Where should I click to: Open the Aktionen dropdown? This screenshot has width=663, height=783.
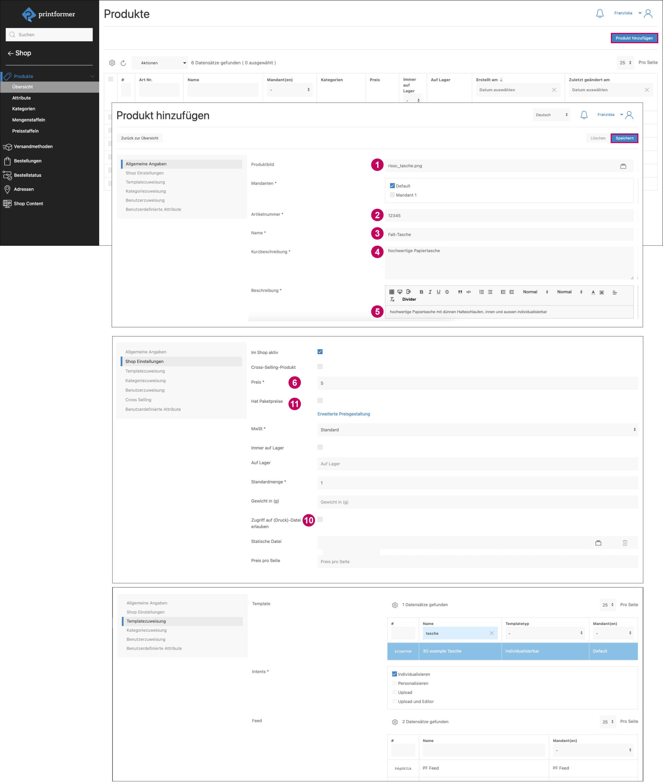click(x=159, y=63)
